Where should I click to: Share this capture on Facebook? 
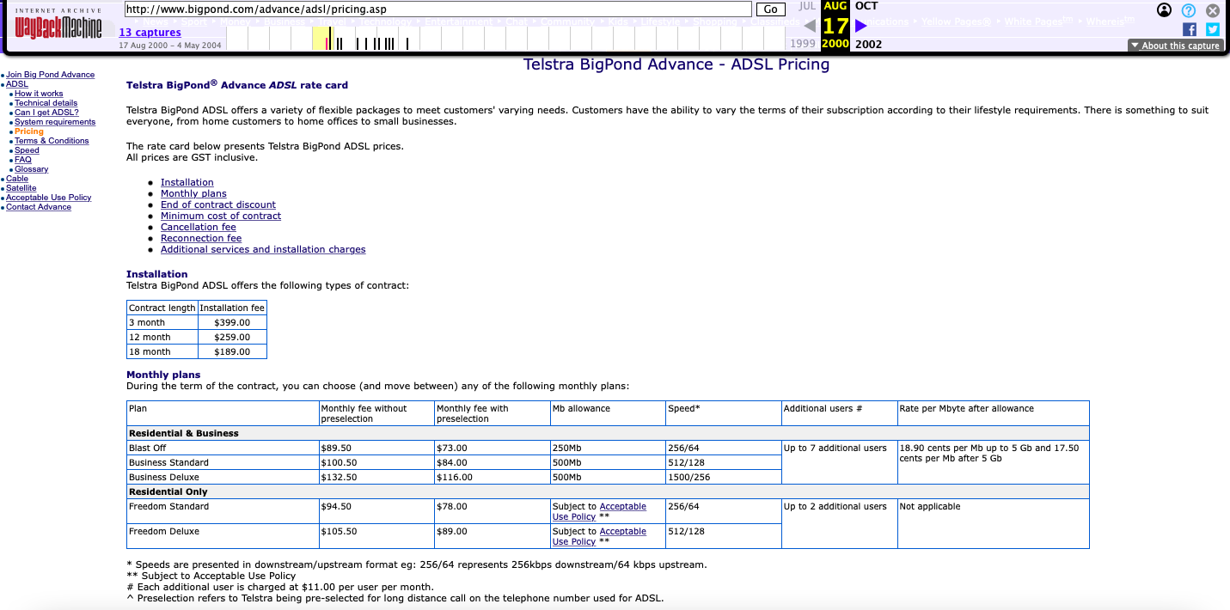pos(1189,28)
